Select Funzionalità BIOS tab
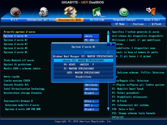This screenshot has width=167, height=125. point(70,20)
